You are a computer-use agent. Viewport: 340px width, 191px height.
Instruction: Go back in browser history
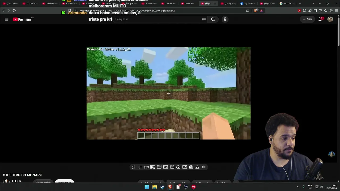click(3, 11)
